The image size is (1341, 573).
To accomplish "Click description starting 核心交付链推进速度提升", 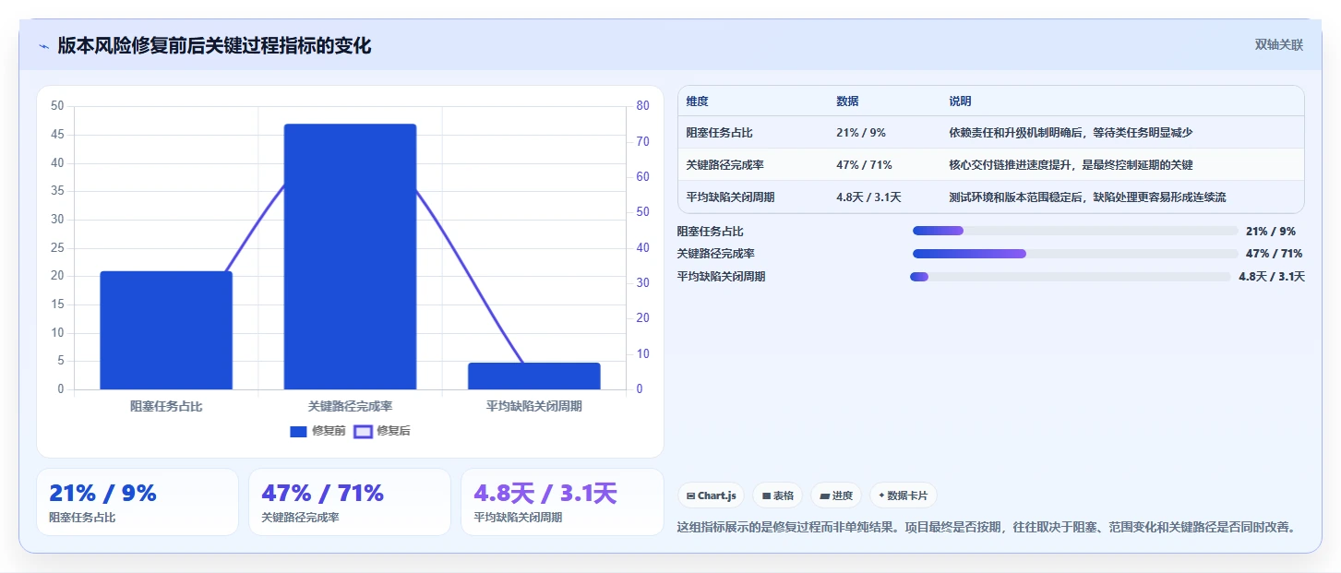I will 1071,165.
